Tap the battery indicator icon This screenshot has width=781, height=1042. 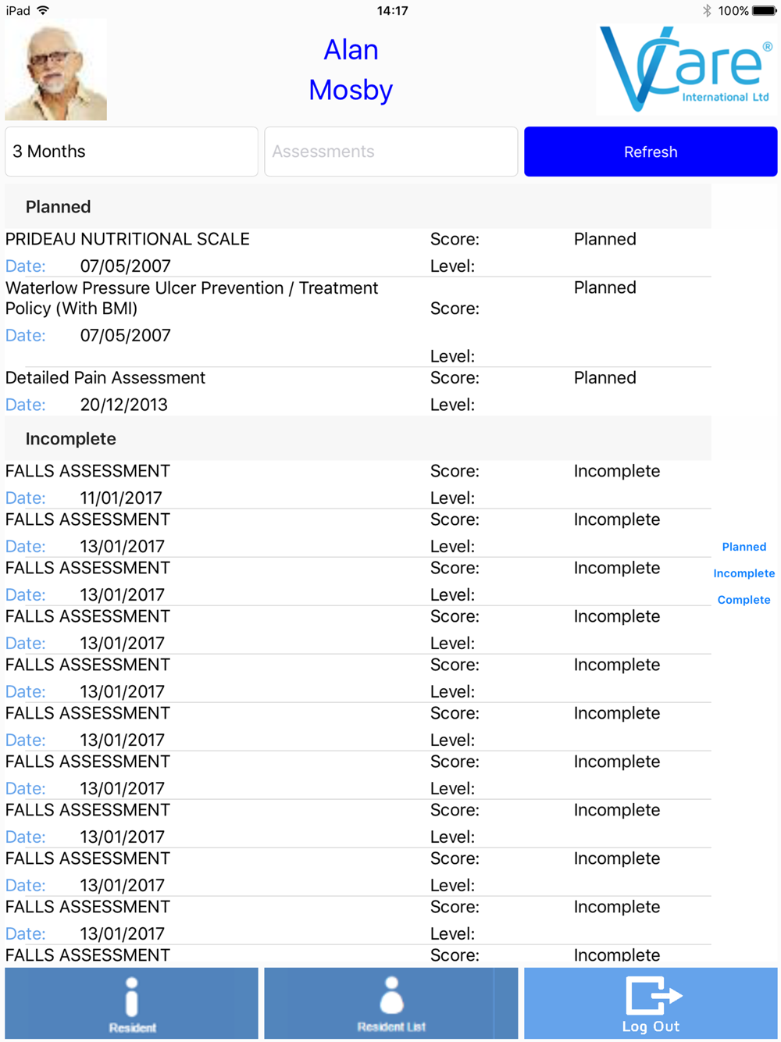coord(764,10)
